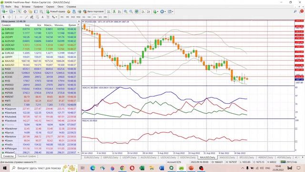Select the Text tool
This screenshot has height=172, width=305.
[42, 17]
